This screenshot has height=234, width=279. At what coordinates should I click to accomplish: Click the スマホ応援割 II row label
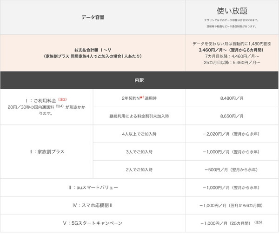click(x=93, y=205)
